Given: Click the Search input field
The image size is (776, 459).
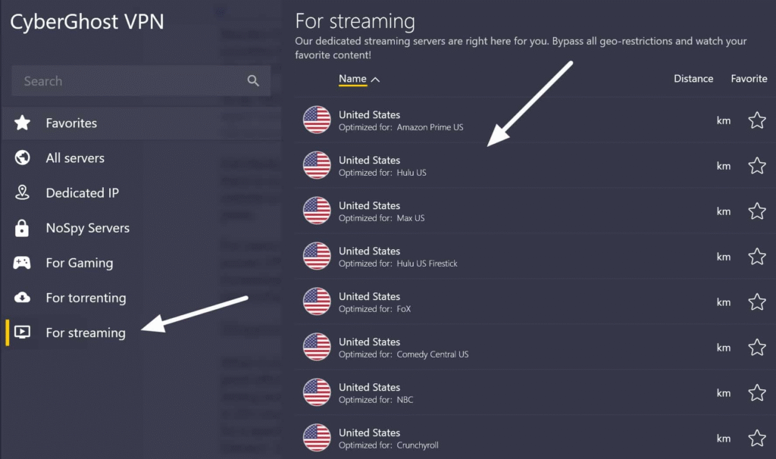Looking at the screenshot, I should 129,81.
